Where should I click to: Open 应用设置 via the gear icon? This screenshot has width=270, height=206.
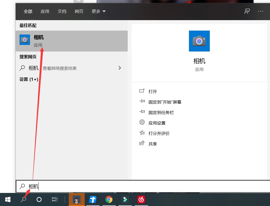(142, 122)
